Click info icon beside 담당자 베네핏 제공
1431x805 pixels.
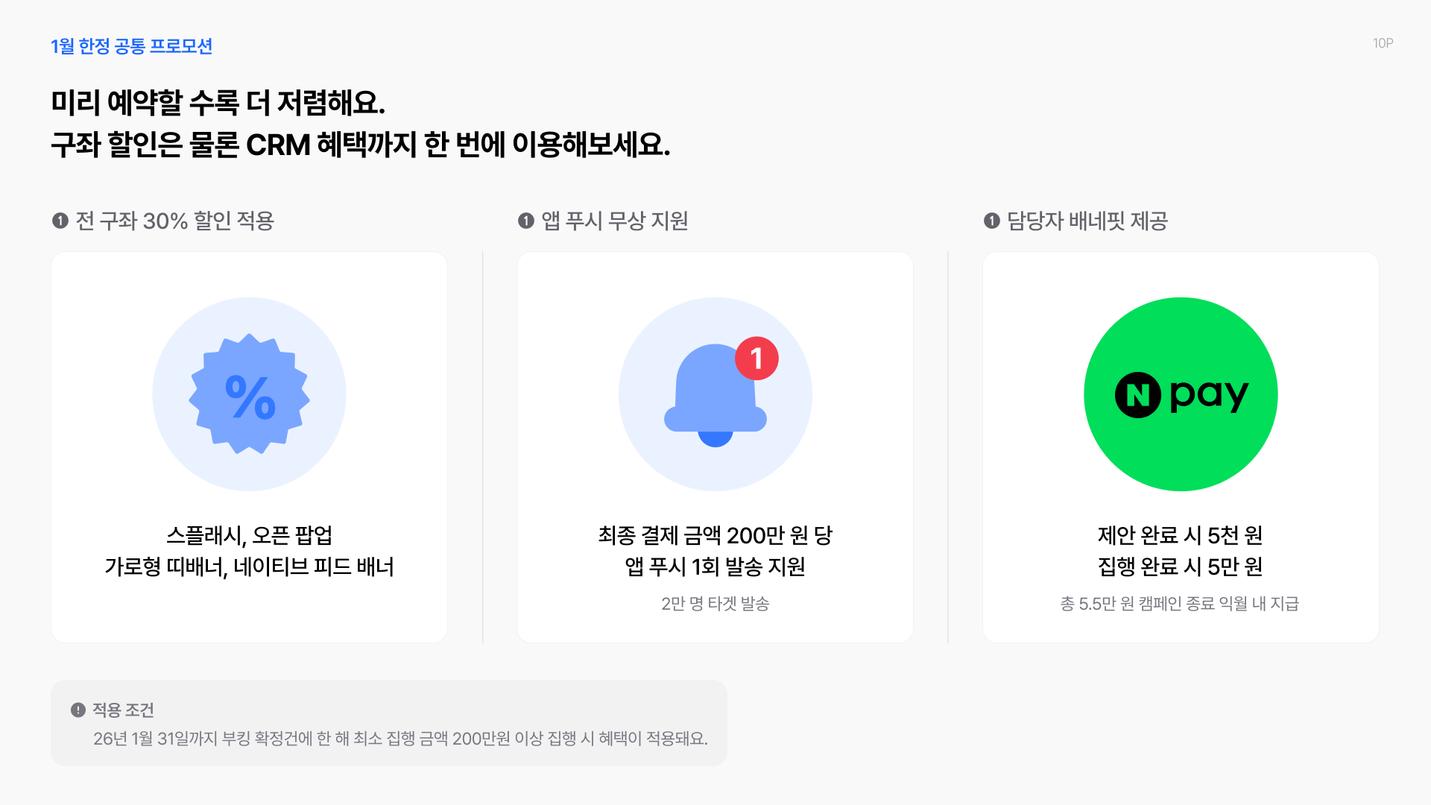(x=991, y=221)
